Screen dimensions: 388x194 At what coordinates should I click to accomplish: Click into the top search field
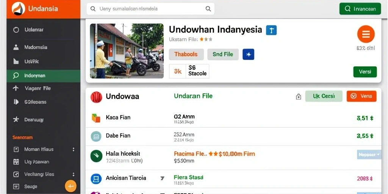point(150,9)
